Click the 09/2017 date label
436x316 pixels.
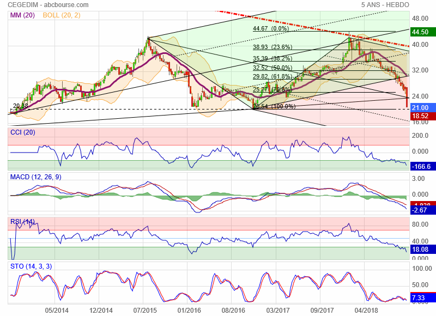[x=322, y=310]
